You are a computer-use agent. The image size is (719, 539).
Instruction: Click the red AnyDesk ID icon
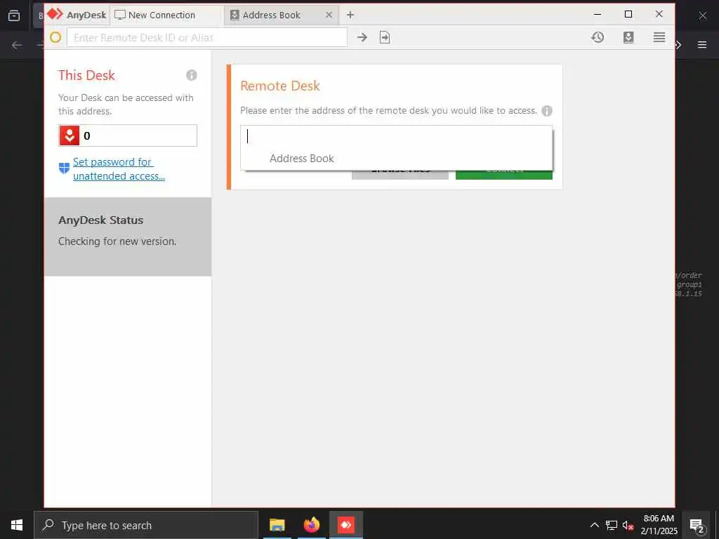coord(70,135)
